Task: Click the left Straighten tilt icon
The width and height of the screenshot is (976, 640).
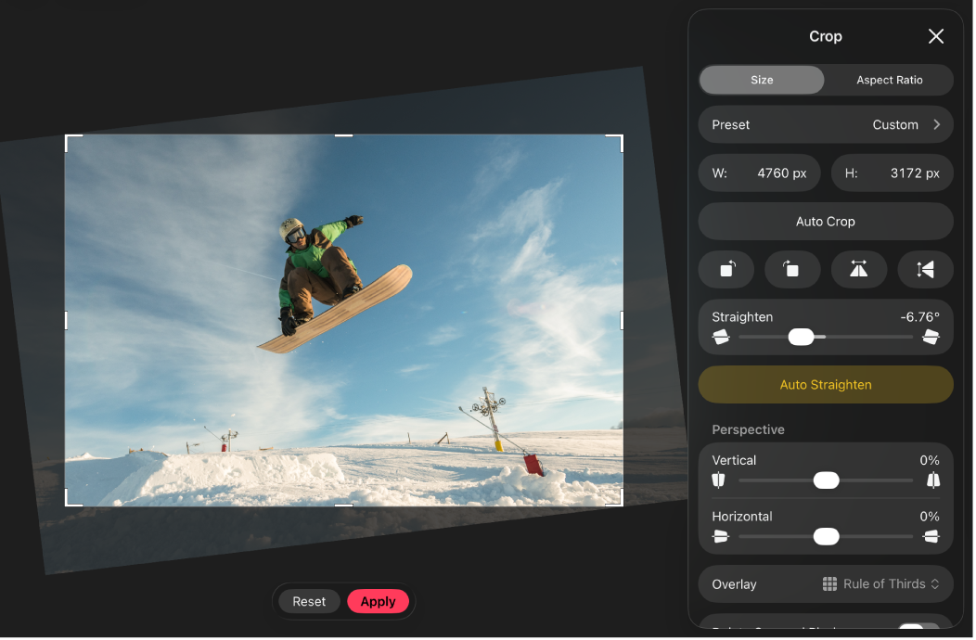Action: tap(720, 338)
